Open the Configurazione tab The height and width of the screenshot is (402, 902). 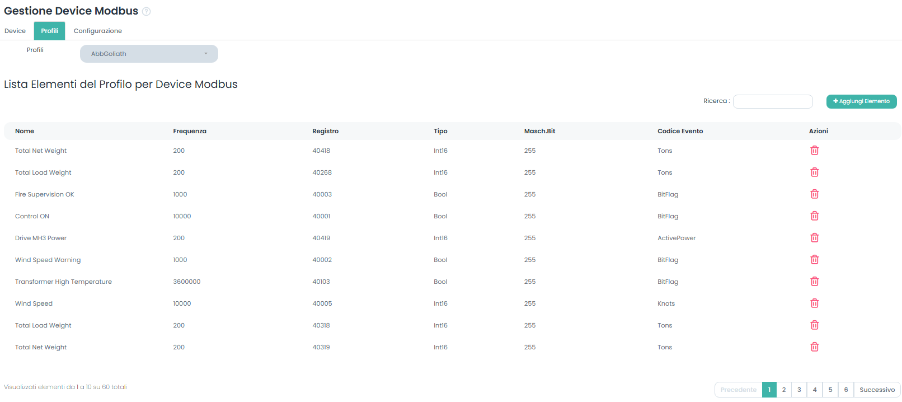coord(98,31)
